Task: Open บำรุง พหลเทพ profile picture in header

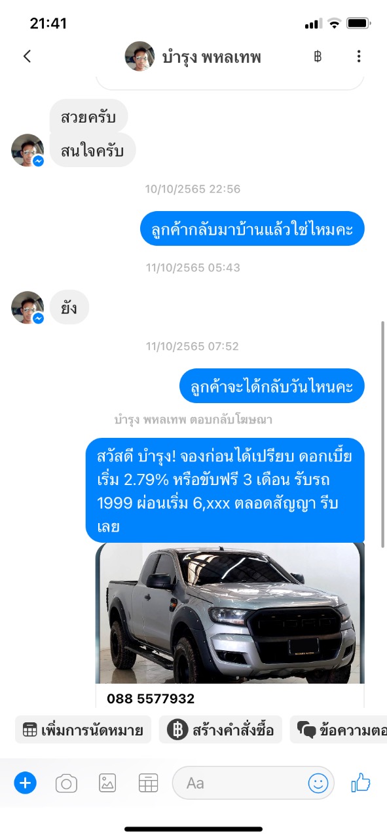Action: [x=140, y=56]
